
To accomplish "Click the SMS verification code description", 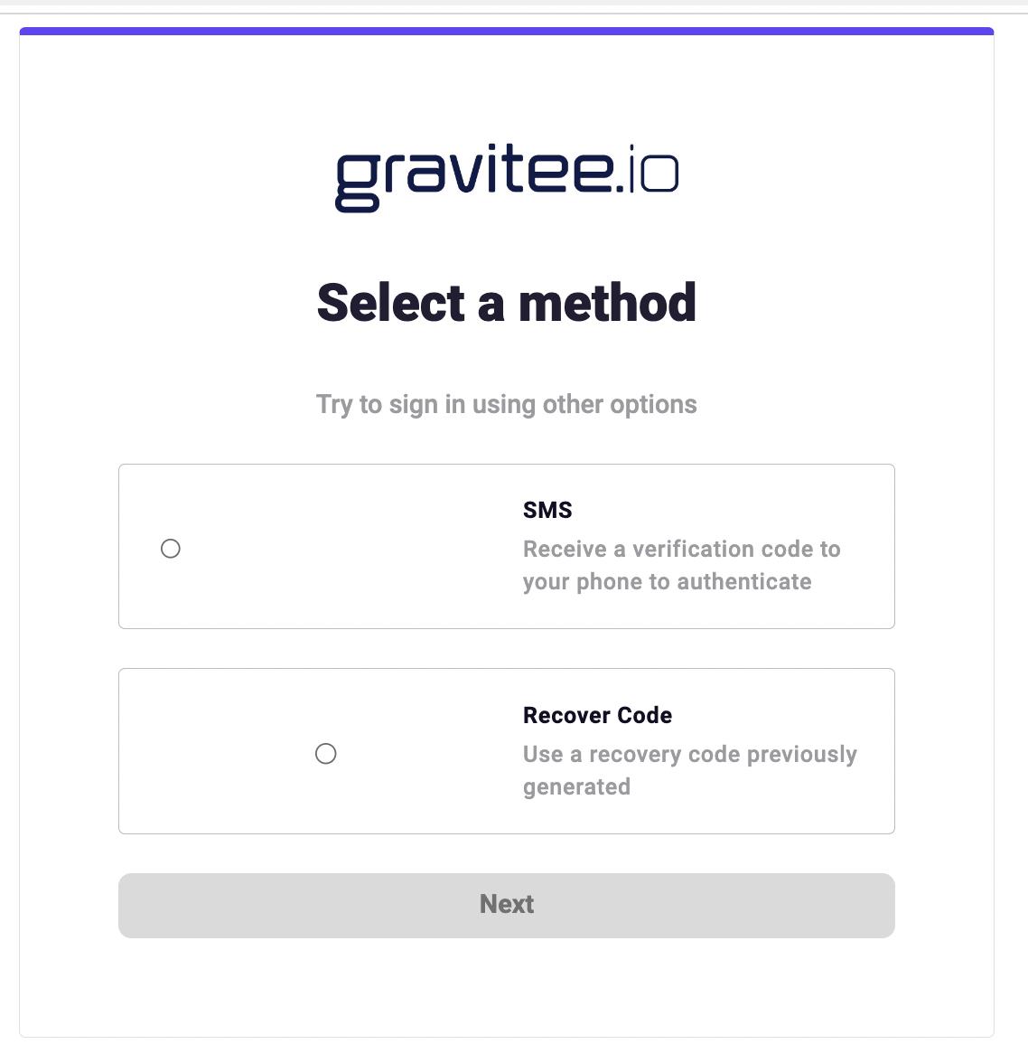I will point(680,565).
